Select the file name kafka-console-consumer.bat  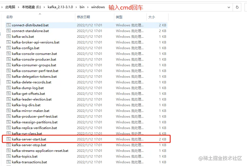click(34, 54)
